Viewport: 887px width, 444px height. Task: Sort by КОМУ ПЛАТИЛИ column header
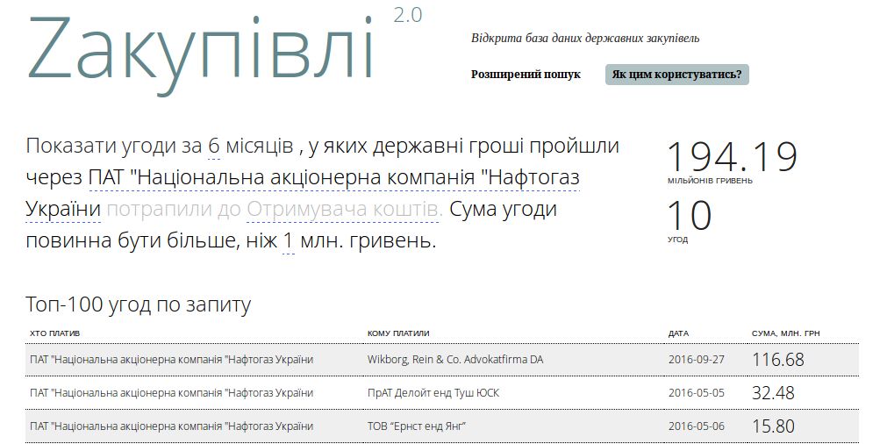398,333
